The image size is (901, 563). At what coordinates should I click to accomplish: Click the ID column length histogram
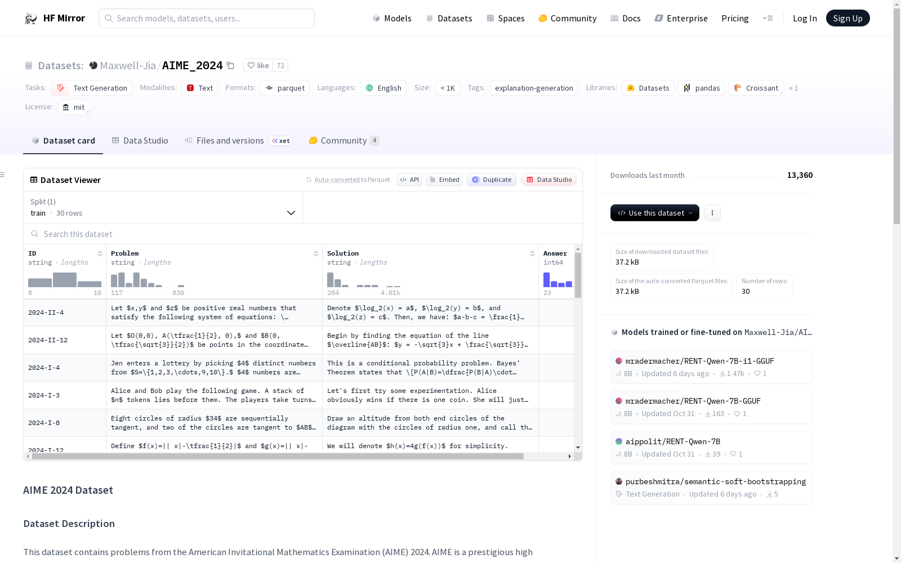pyautogui.click(x=65, y=280)
